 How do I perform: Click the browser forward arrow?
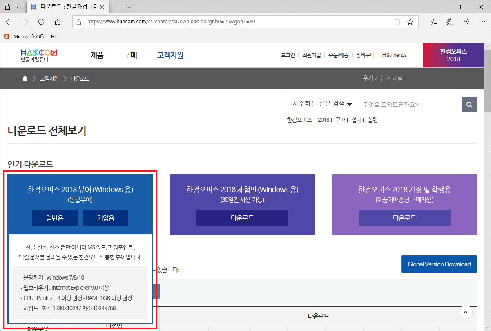click(x=25, y=22)
